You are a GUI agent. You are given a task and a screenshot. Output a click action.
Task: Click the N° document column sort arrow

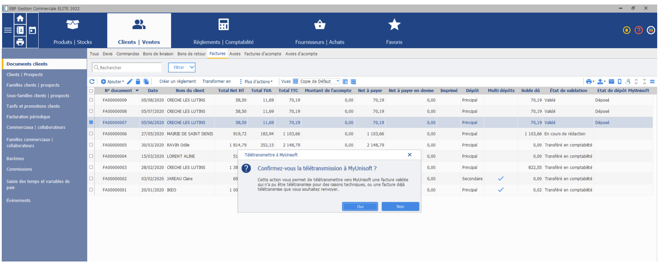coord(137,91)
